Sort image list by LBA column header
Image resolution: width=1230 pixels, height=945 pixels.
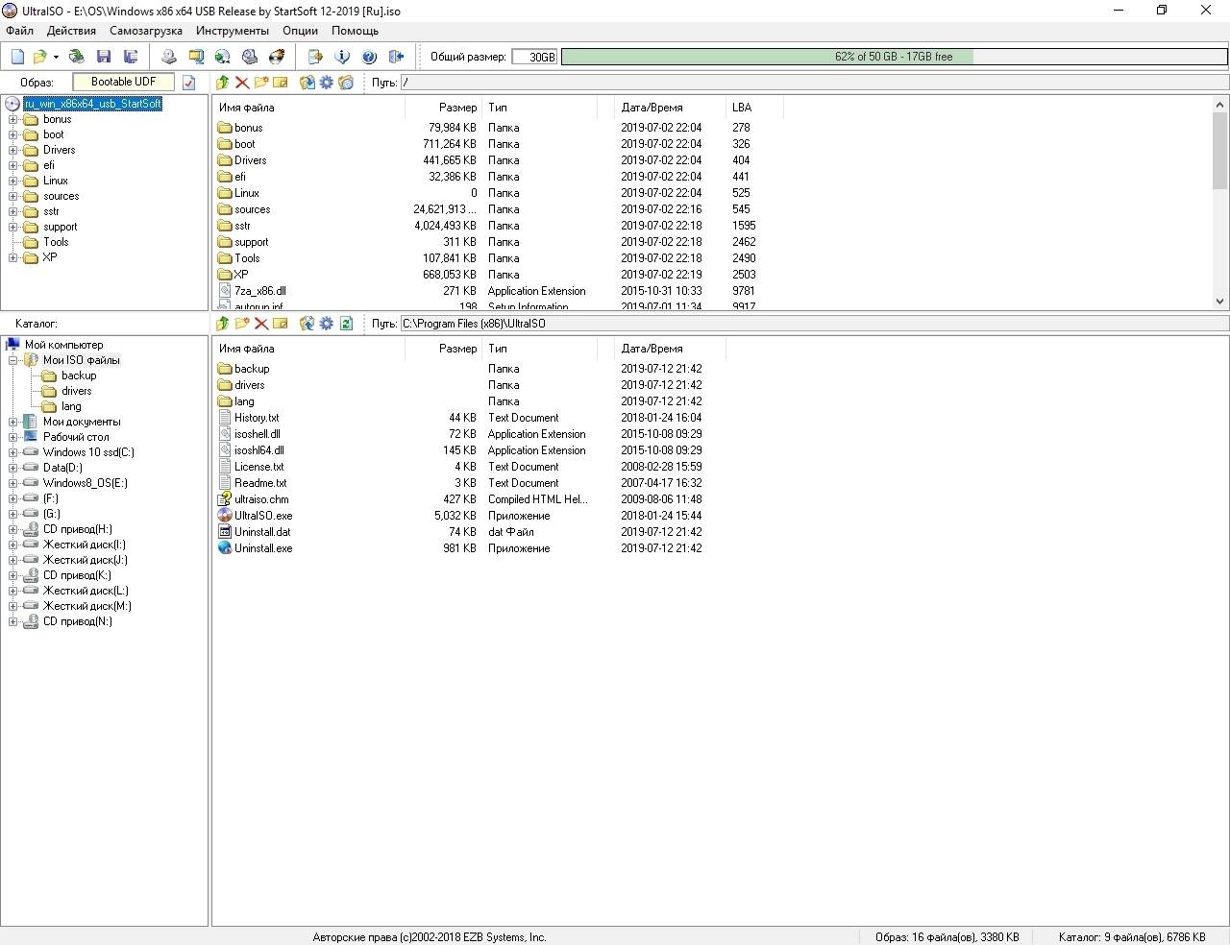coord(755,108)
